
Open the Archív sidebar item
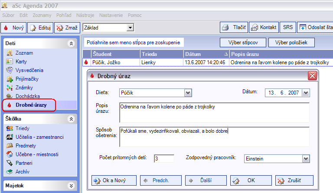(22, 172)
